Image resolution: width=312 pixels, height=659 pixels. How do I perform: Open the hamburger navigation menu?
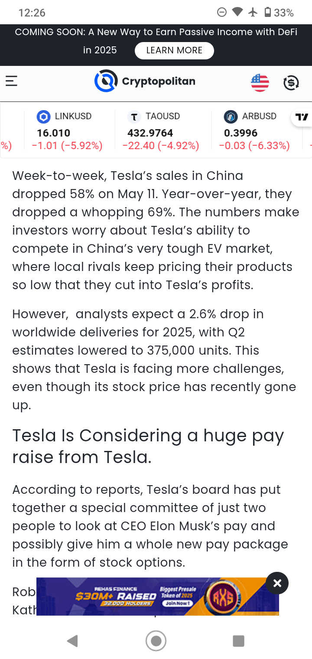coord(11,81)
